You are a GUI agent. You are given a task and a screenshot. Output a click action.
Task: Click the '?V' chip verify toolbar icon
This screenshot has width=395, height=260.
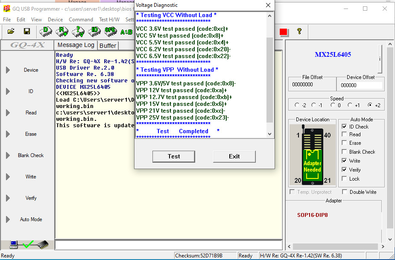point(78,32)
